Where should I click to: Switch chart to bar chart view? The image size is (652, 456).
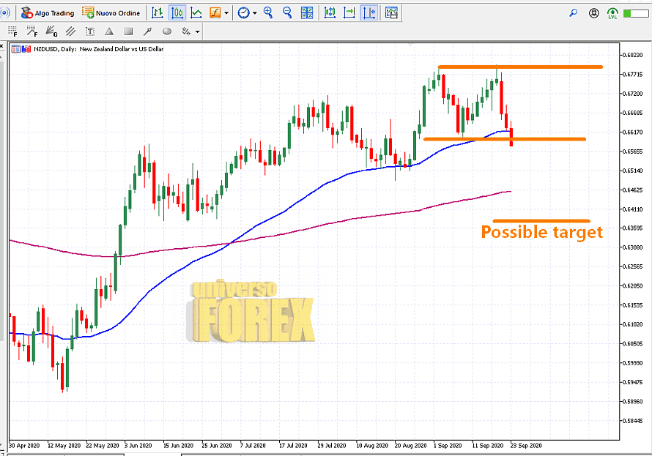coord(158,13)
